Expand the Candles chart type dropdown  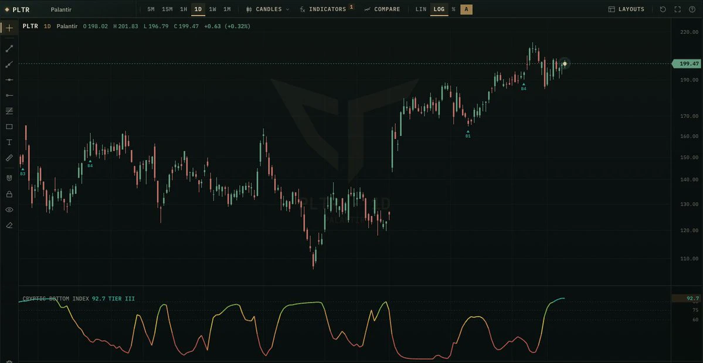pyautogui.click(x=268, y=9)
